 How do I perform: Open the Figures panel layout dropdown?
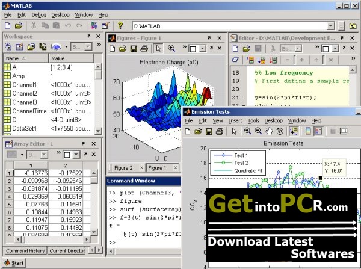pyautogui.click(x=203, y=49)
